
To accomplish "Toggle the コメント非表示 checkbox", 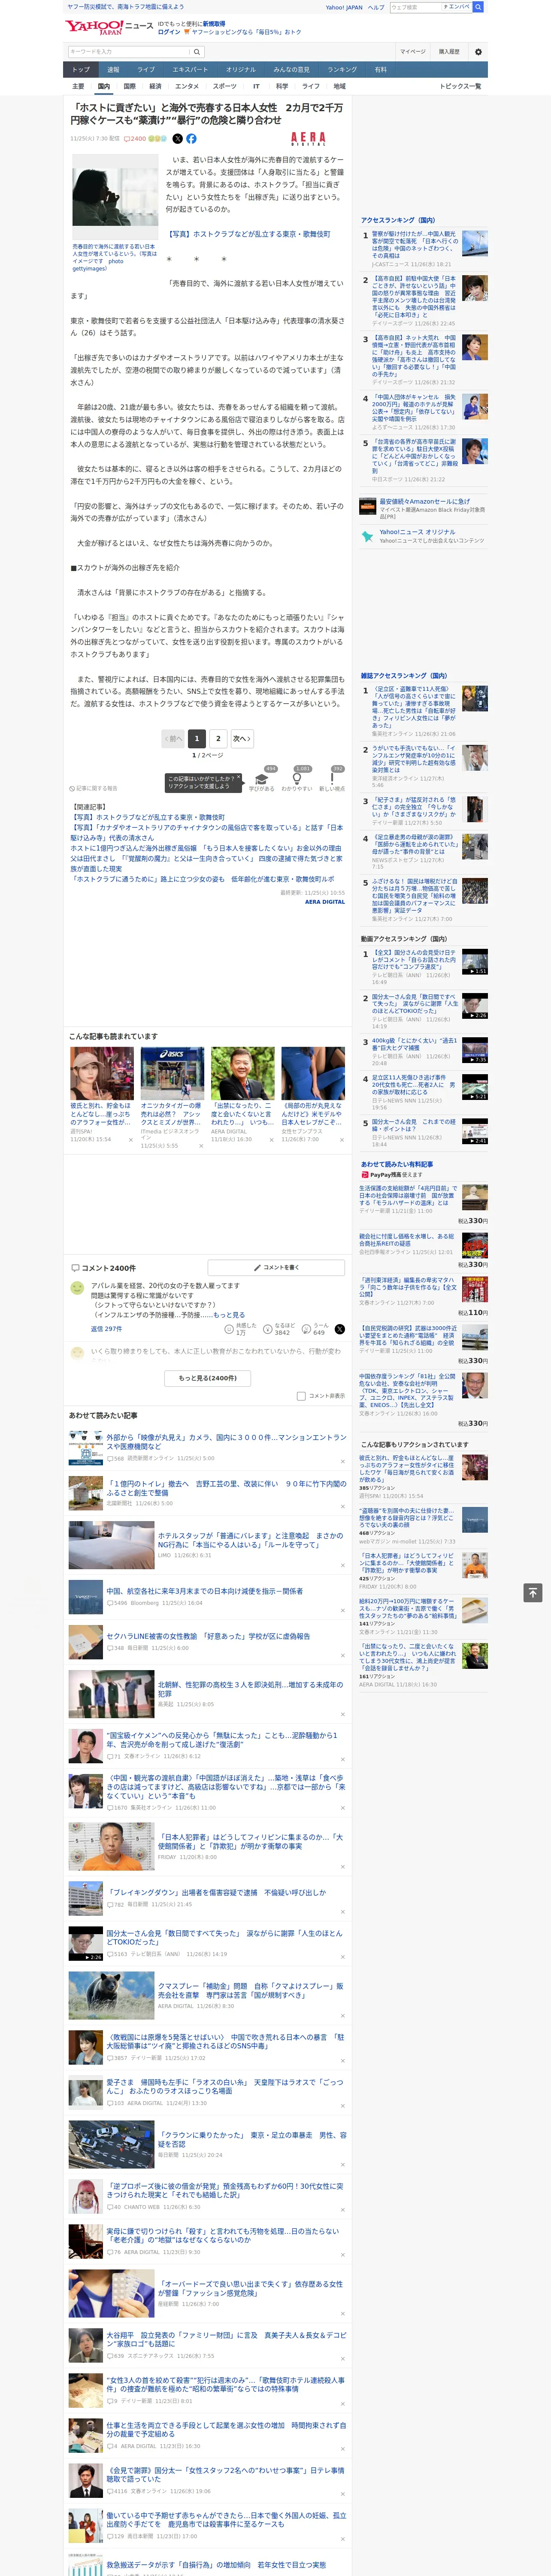I will [301, 1396].
